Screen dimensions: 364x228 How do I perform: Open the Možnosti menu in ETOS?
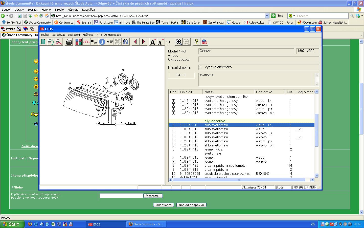pos(88,35)
